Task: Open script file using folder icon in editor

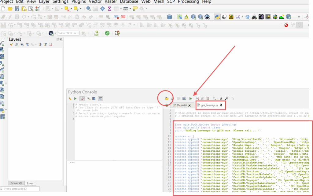Action: click(x=167, y=98)
